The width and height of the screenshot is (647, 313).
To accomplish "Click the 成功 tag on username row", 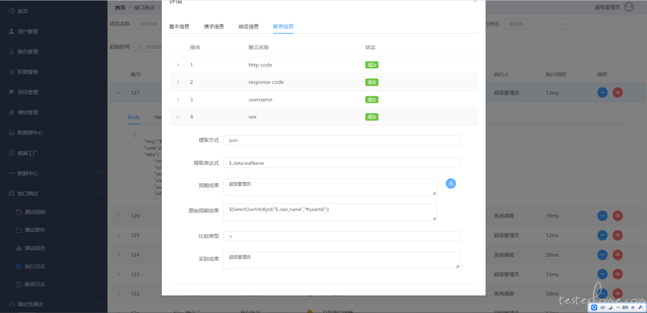I will [372, 99].
